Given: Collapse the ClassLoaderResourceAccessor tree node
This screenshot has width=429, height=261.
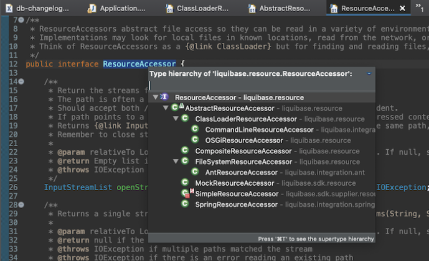Looking at the screenshot, I should (x=176, y=119).
